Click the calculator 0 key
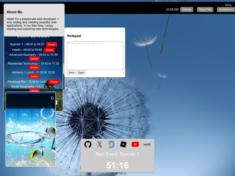This screenshot has height=176, width=235. coord(12,159)
